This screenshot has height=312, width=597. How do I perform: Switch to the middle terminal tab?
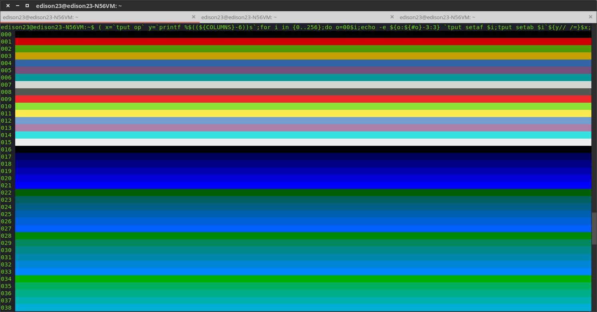298,17
